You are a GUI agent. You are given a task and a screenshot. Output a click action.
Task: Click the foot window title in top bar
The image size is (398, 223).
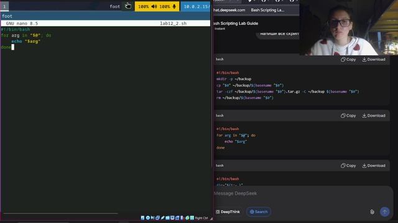(114, 7)
